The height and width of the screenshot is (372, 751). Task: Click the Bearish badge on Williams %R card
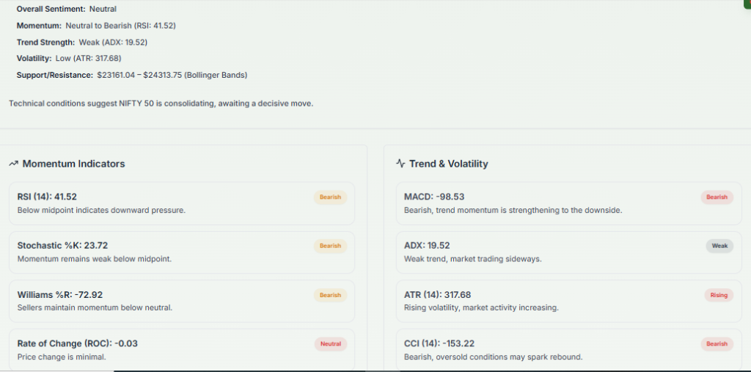click(x=331, y=295)
